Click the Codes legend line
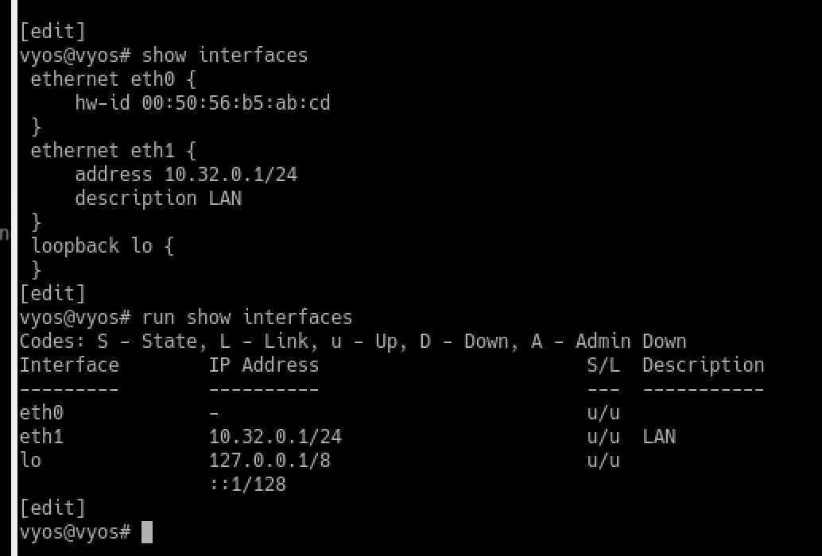The image size is (822, 556). (352, 342)
